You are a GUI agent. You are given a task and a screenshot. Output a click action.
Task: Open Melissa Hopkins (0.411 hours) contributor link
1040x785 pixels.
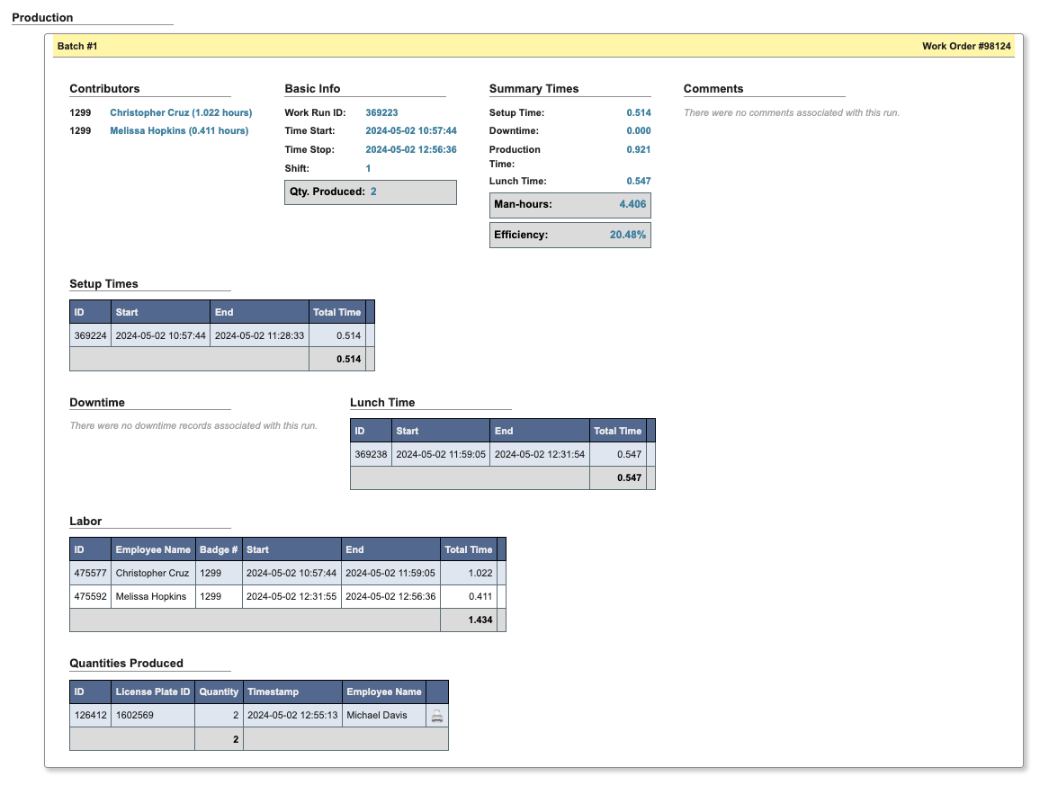179,130
